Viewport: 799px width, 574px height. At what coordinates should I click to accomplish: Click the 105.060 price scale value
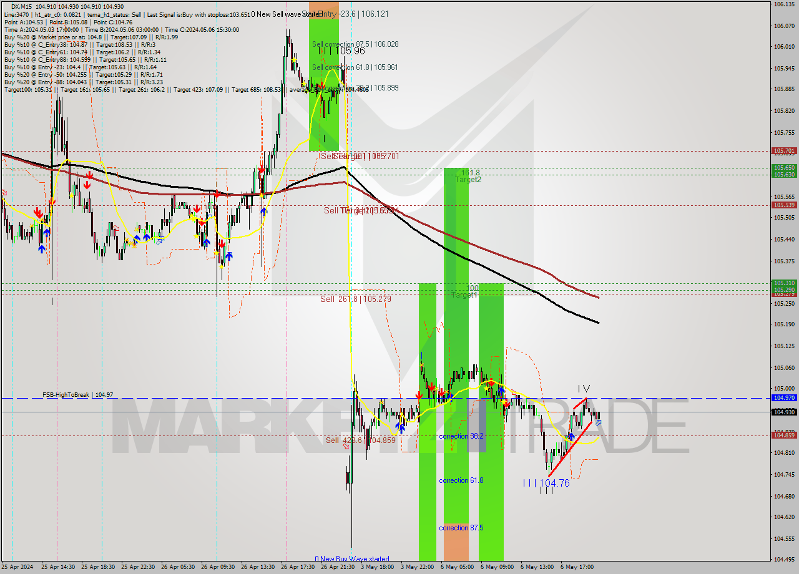click(x=785, y=367)
